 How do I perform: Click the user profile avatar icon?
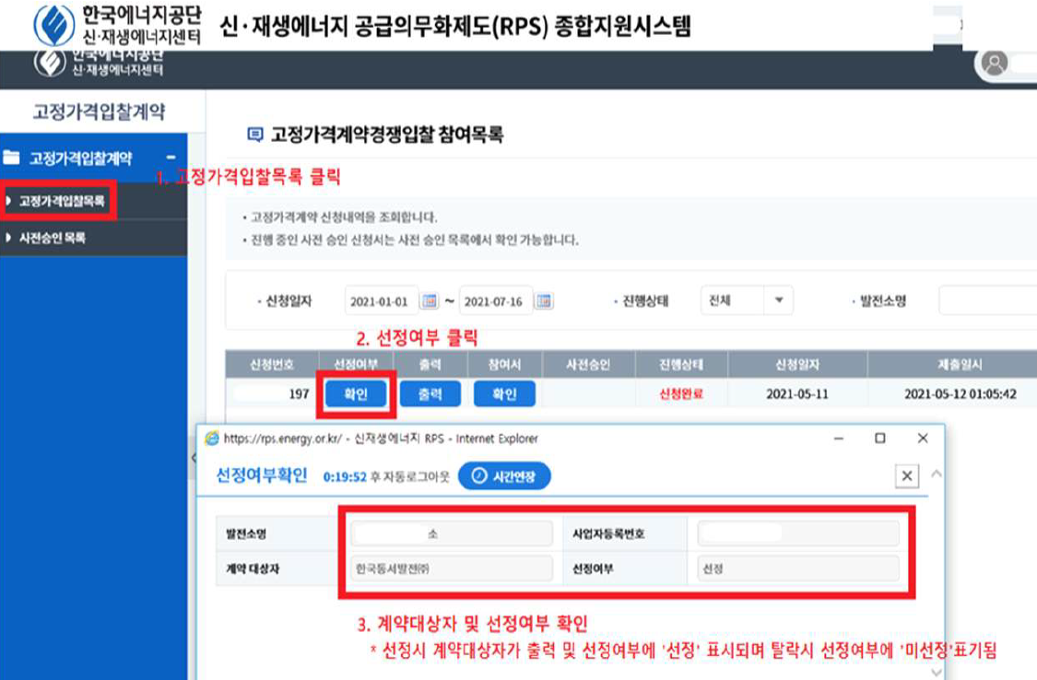coord(994,64)
